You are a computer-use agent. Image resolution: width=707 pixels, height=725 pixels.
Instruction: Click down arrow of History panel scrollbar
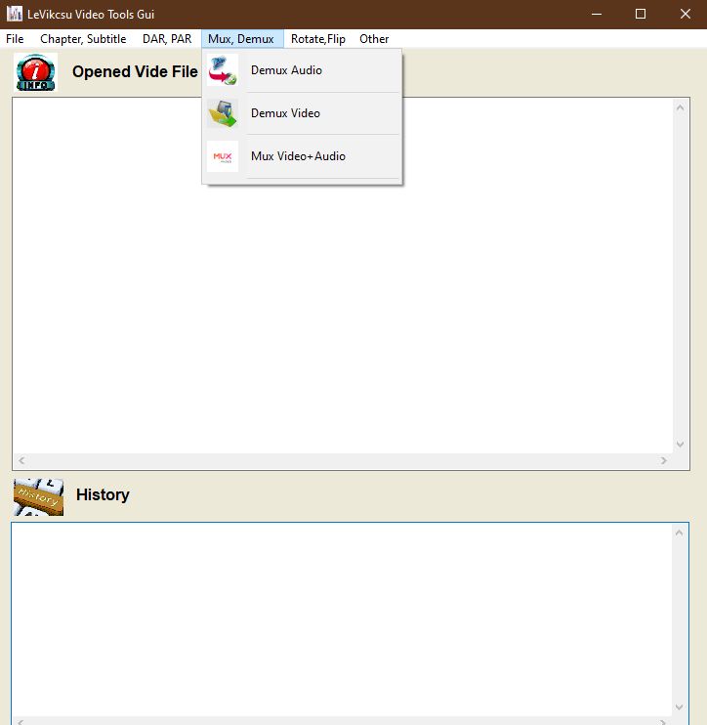click(679, 707)
